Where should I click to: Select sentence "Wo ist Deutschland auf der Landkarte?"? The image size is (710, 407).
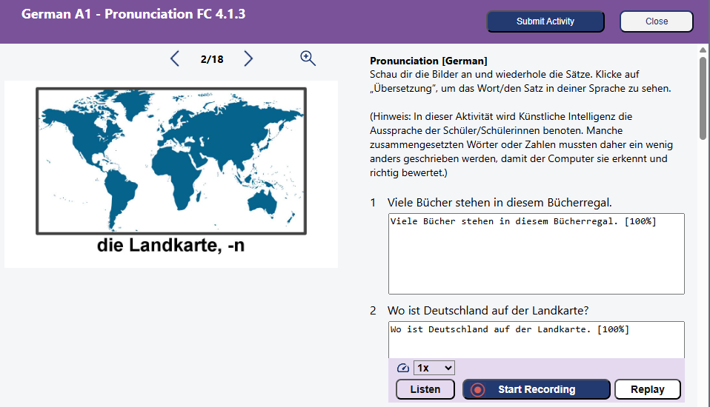pos(488,310)
